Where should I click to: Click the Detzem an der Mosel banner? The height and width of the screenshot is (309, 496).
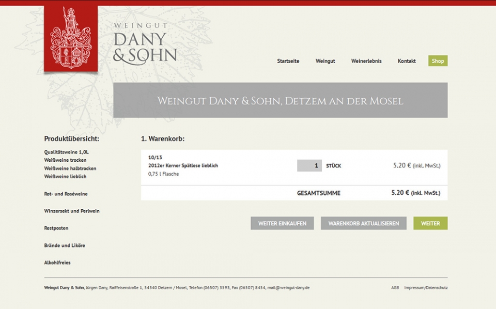(x=280, y=100)
